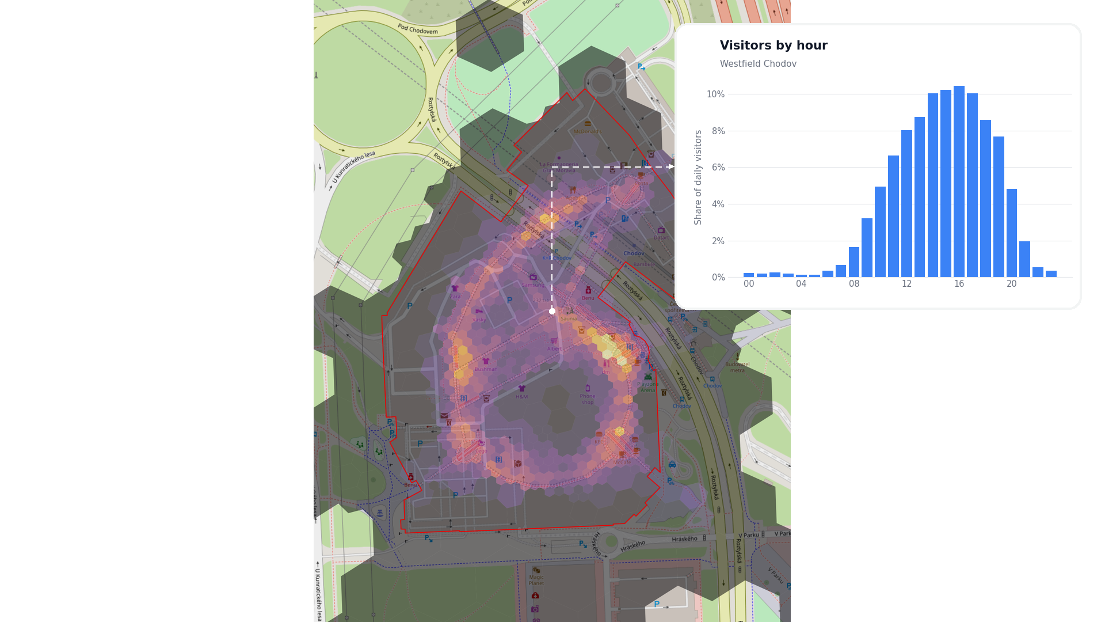Select the Zara clothing store icon
The width and height of the screenshot is (1105, 622).
(455, 289)
